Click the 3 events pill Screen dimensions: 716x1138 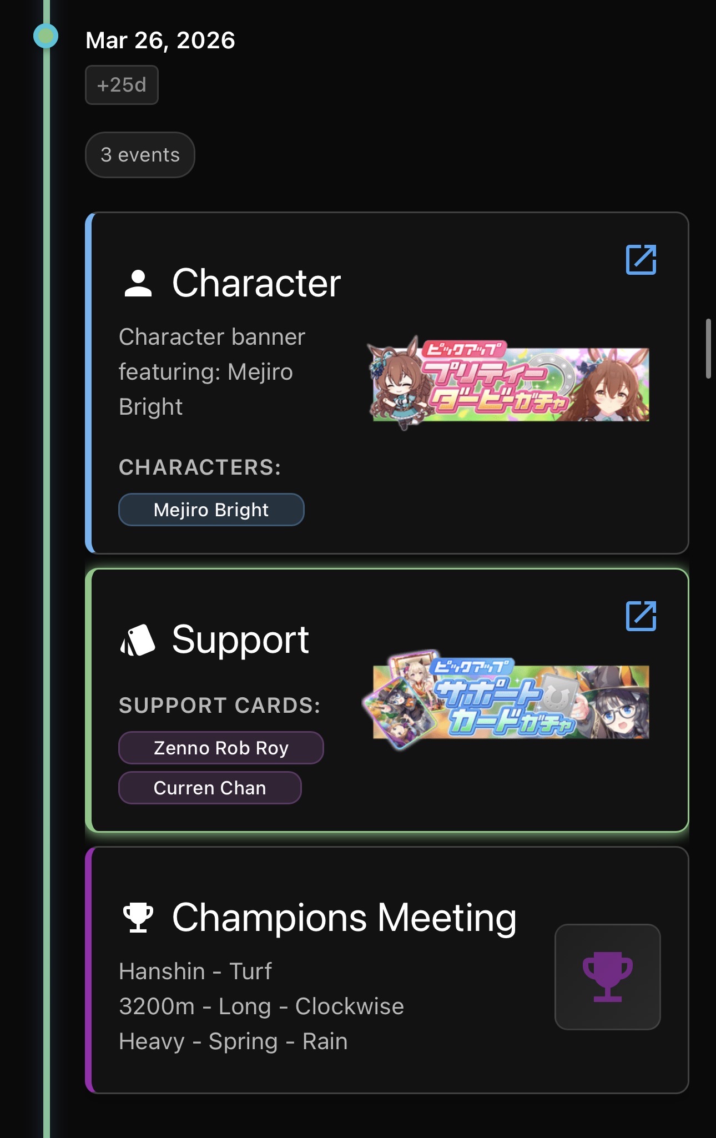[x=140, y=155]
